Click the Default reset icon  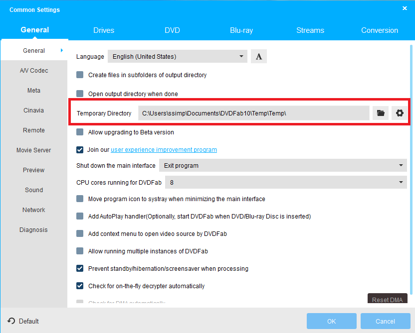click(x=11, y=321)
